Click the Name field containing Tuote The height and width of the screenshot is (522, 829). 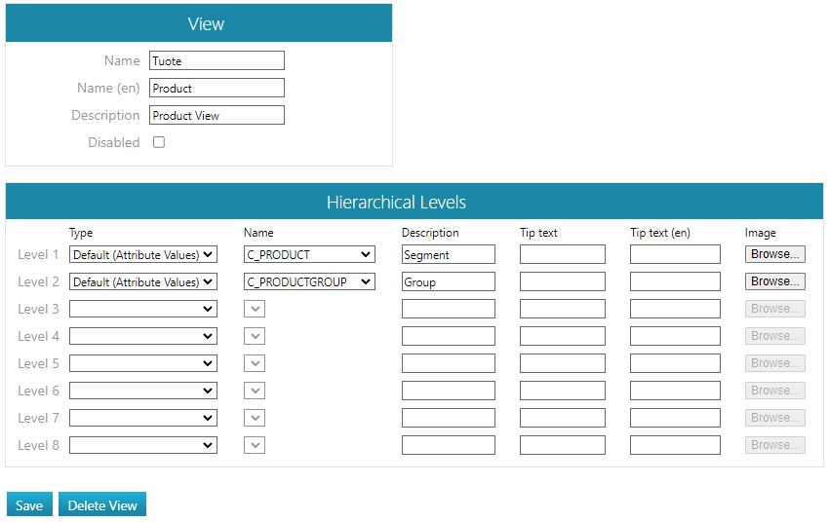pos(217,60)
